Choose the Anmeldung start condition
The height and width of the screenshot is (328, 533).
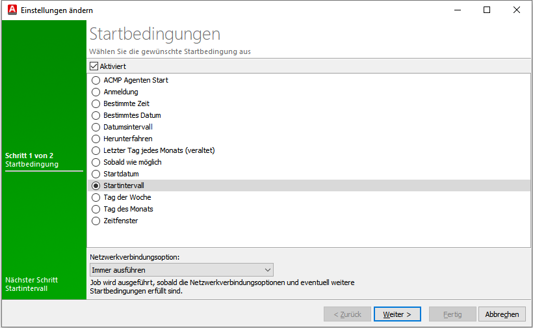96,92
